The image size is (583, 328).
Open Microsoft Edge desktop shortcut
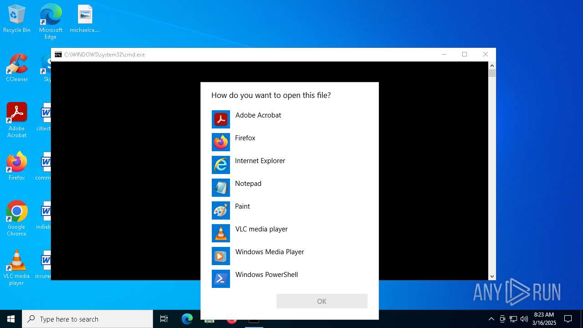pos(51,21)
